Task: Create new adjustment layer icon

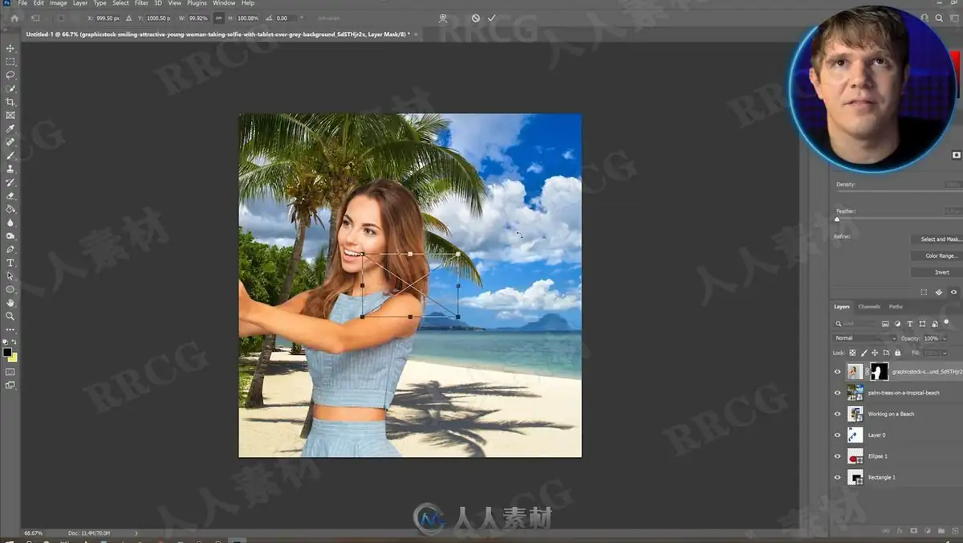Action: click(926, 530)
